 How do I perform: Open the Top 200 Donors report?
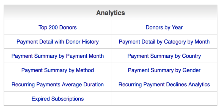pyautogui.click(x=57, y=28)
